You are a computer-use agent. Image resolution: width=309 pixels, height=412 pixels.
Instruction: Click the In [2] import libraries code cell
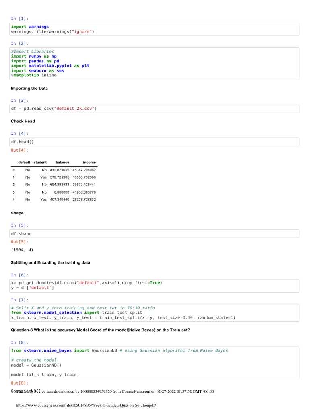point(154,64)
